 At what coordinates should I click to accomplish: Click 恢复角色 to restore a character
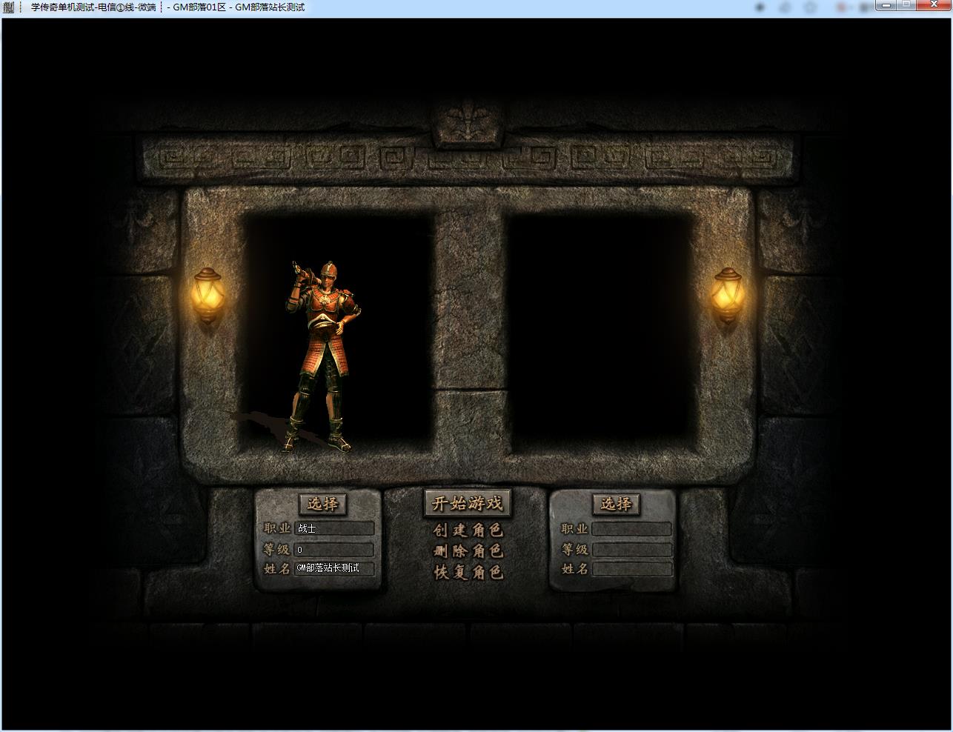click(x=468, y=572)
